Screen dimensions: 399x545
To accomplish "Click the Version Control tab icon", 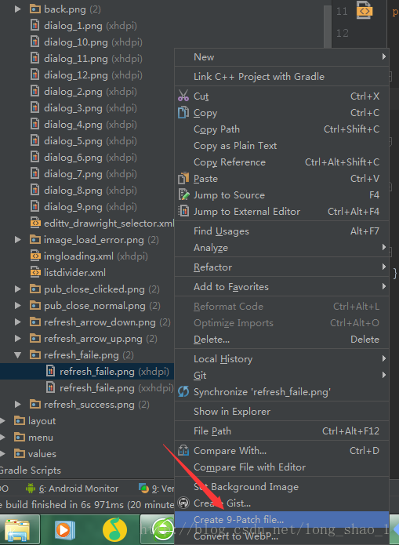I will (x=143, y=488).
